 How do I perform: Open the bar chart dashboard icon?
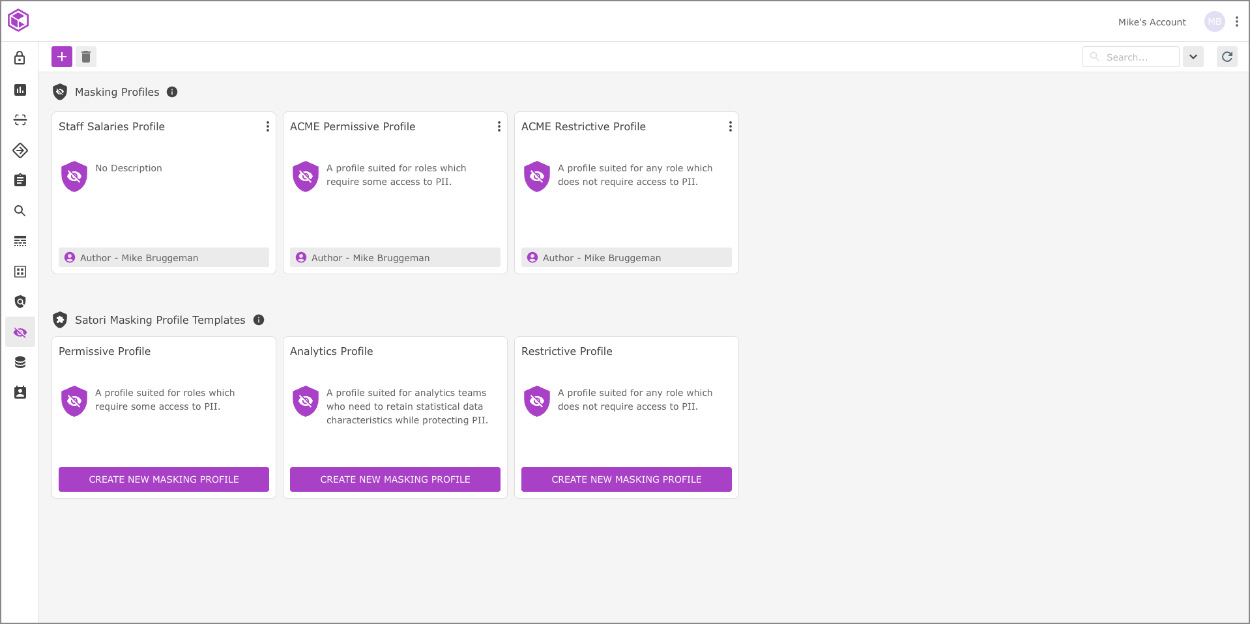coord(20,90)
